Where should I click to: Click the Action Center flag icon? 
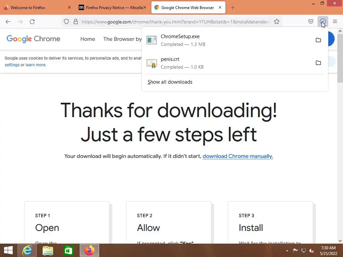pos(295,250)
